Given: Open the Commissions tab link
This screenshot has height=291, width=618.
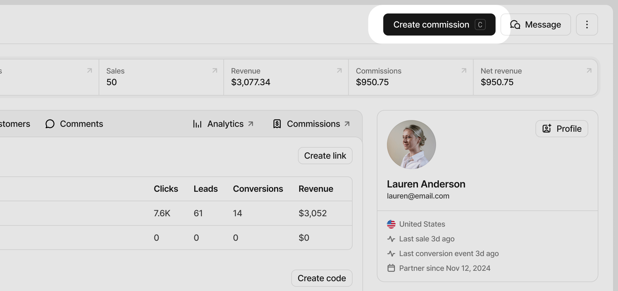Looking at the screenshot, I should pyautogui.click(x=311, y=124).
